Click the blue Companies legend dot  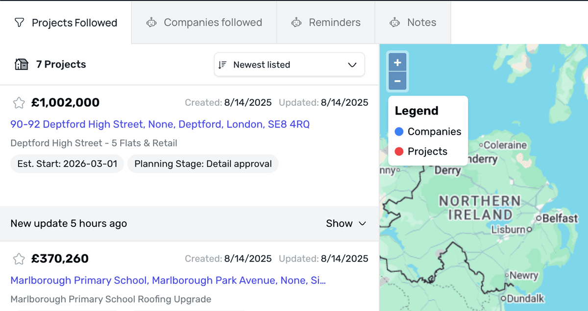399,132
